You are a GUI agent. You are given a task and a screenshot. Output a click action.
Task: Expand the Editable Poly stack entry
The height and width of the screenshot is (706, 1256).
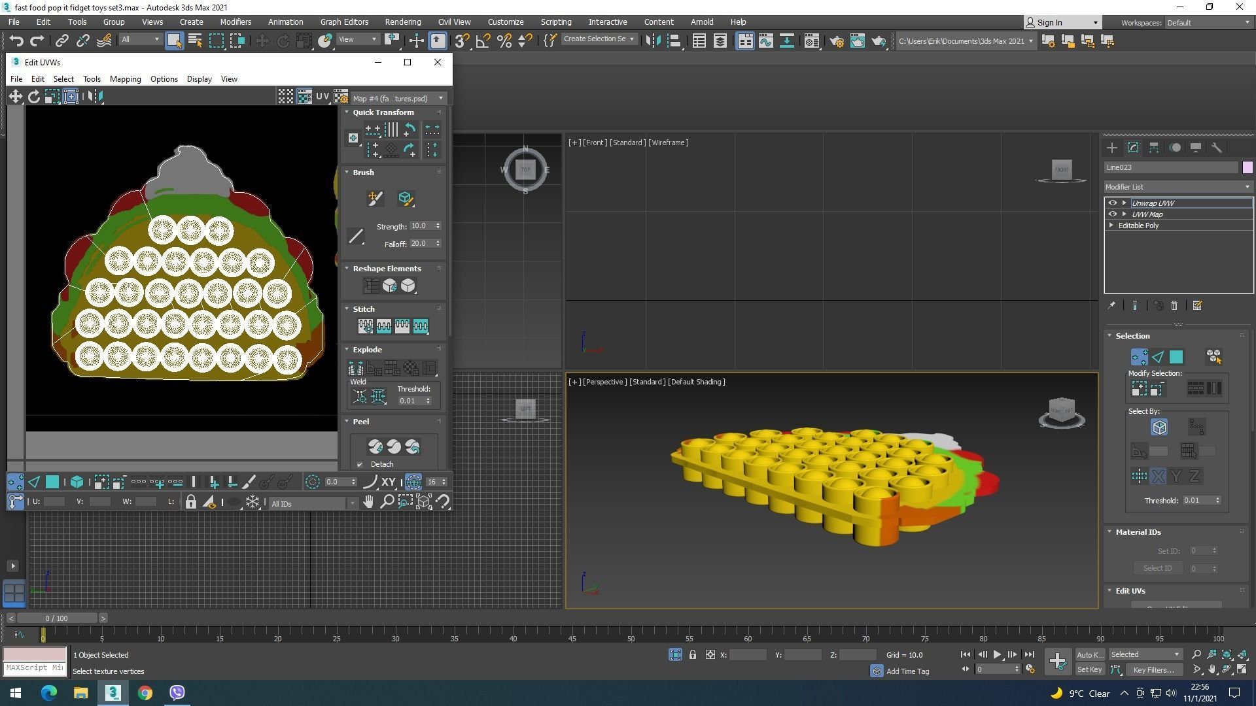click(x=1111, y=226)
